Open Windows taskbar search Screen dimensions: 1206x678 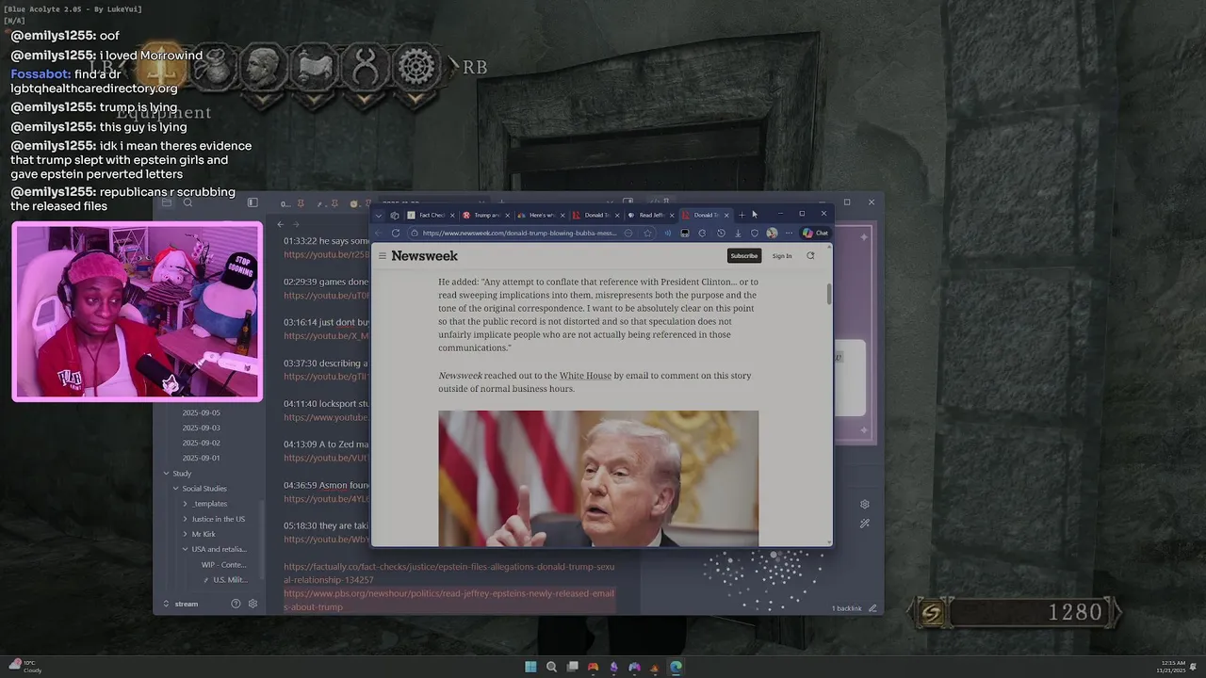point(551,667)
